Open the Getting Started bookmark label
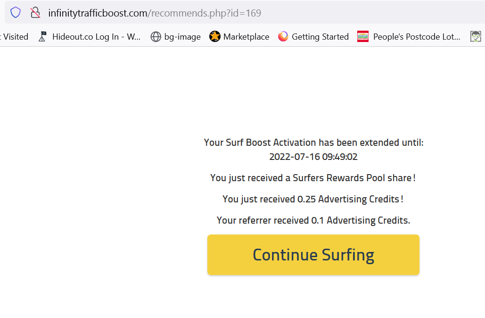485x318 pixels. [320, 36]
